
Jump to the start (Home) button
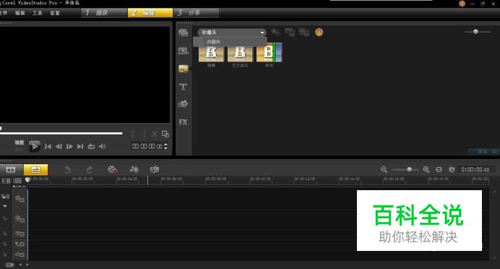48,147
